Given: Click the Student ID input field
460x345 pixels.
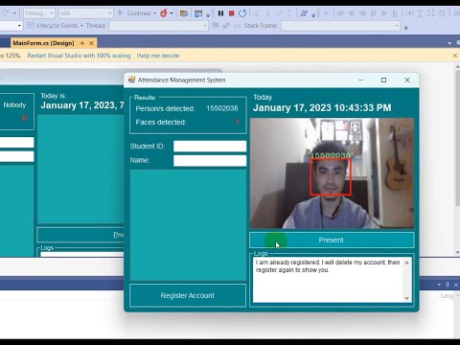Looking at the screenshot, I should (210, 147).
